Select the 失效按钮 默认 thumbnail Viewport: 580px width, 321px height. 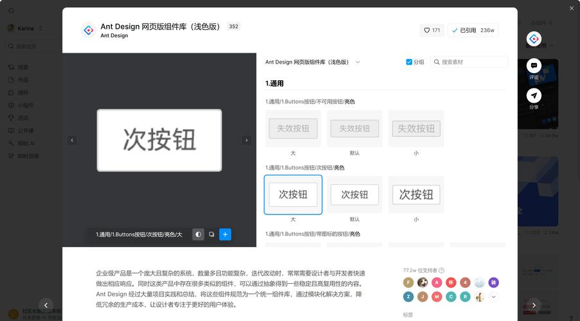(355, 128)
